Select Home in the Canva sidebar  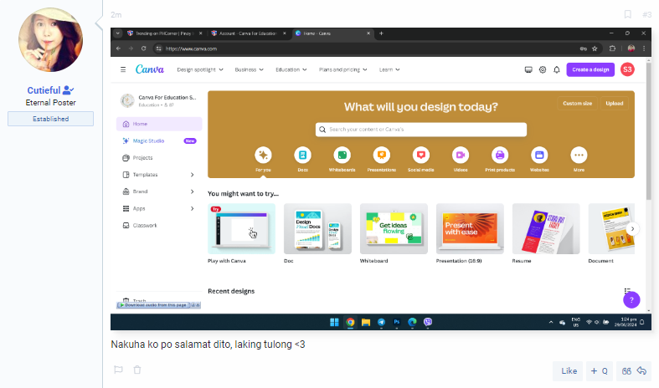(x=159, y=124)
